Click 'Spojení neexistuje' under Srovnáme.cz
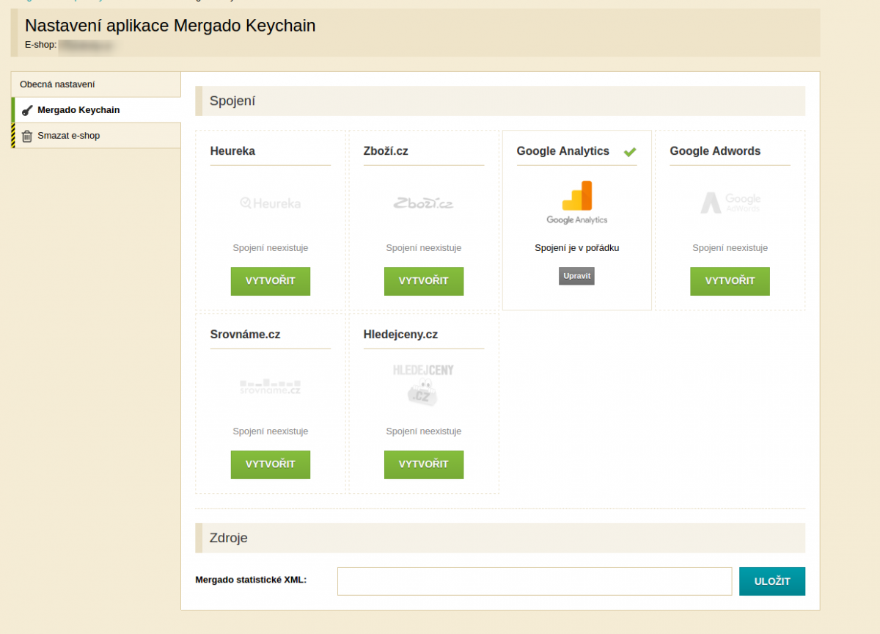The width and height of the screenshot is (880, 634). [x=271, y=431]
